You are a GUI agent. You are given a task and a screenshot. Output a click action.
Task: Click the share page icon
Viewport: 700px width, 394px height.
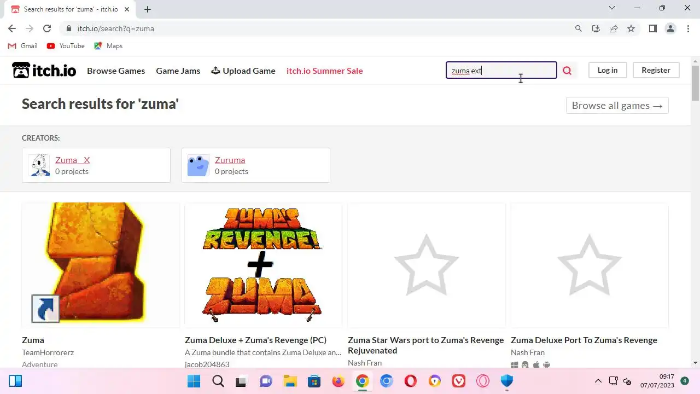(x=614, y=28)
